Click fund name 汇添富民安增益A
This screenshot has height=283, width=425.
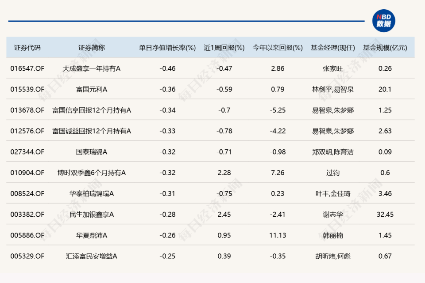pos(92,256)
